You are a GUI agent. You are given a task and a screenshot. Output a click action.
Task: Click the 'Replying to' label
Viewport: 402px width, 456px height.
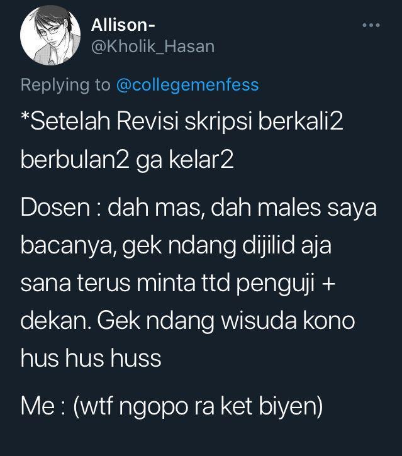click(65, 85)
